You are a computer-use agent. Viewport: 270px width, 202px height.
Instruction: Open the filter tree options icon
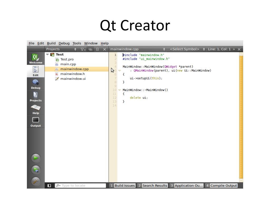[x=83, y=49]
